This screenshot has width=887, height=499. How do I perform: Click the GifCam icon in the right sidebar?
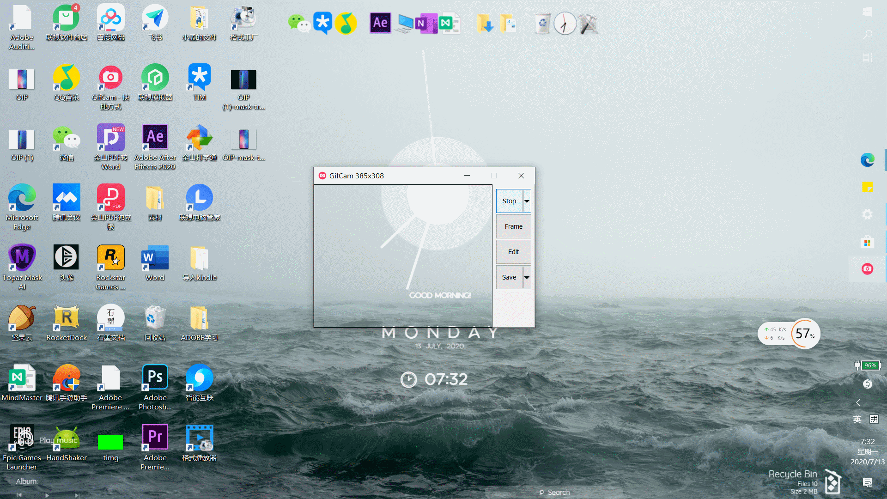[x=867, y=269]
